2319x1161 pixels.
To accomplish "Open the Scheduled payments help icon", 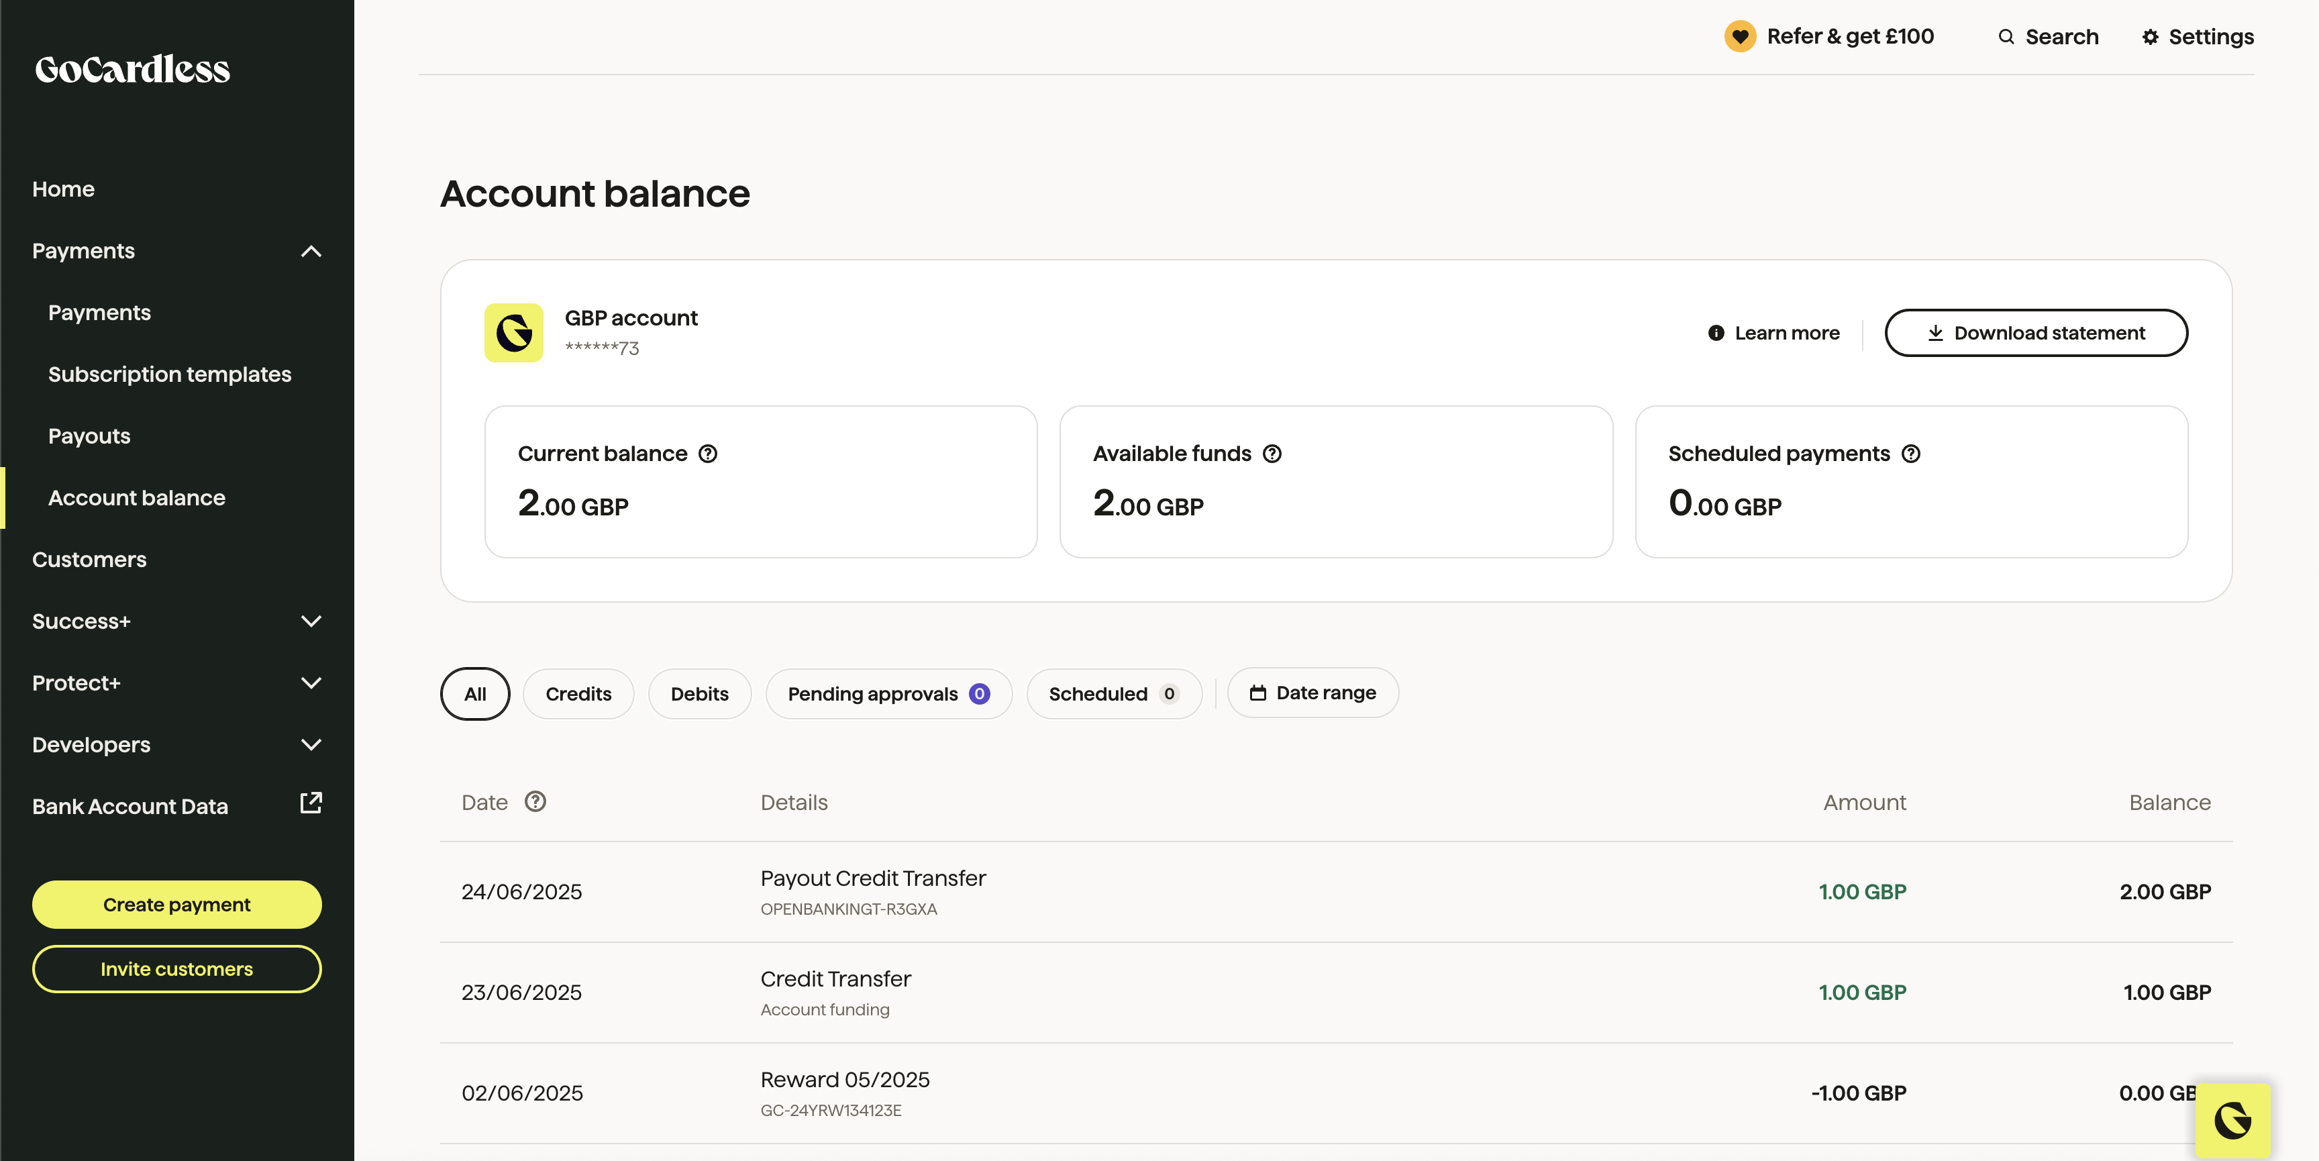I will click(1911, 454).
